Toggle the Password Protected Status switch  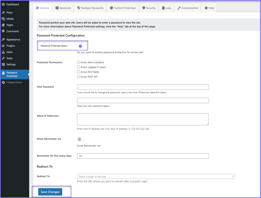(79, 46)
